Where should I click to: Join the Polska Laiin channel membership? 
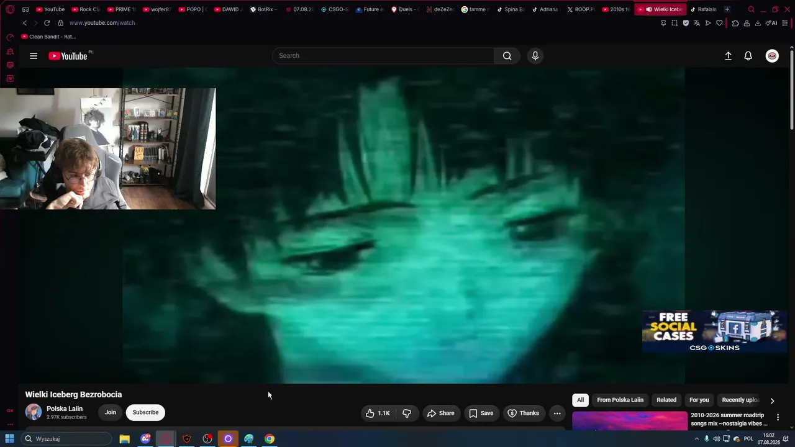[x=110, y=412]
